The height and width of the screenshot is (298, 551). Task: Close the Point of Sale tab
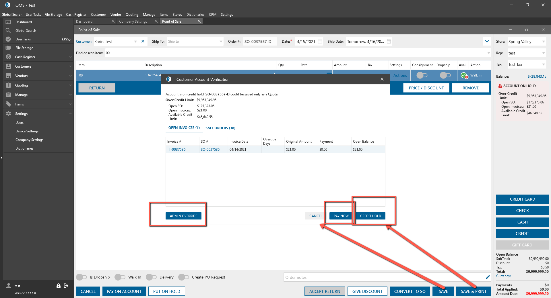199,21
